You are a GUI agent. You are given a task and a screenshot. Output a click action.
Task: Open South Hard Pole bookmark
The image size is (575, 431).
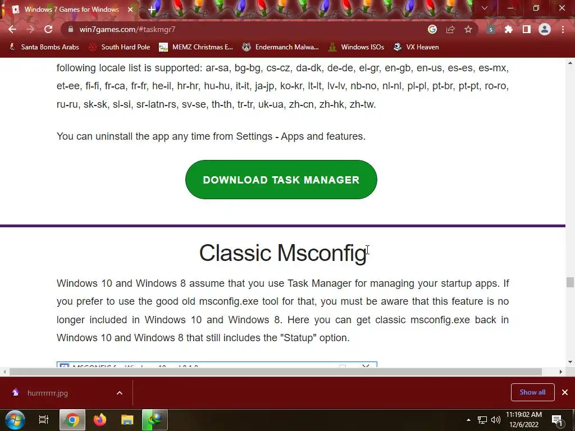[120, 47]
